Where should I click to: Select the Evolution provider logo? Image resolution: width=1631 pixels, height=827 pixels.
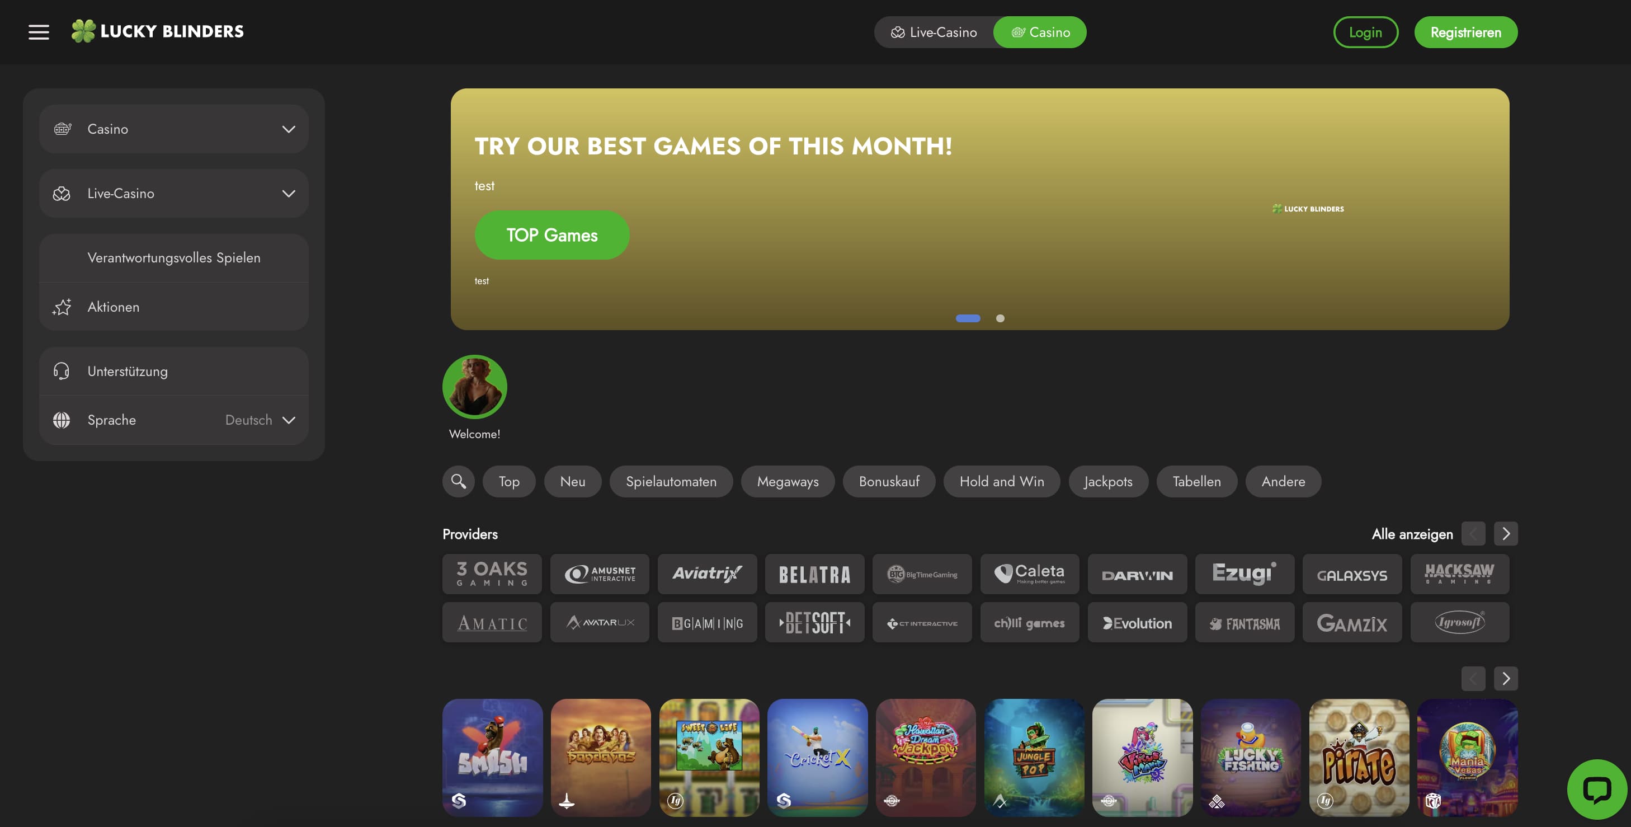pos(1137,622)
